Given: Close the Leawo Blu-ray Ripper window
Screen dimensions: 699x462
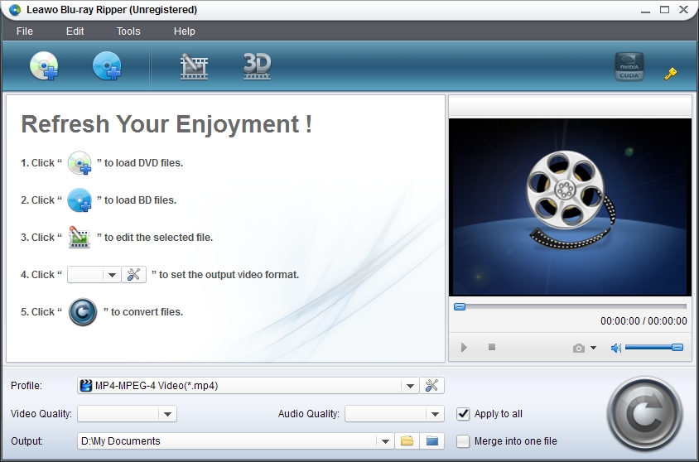Looking at the screenshot, I should (x=683, y=10).
